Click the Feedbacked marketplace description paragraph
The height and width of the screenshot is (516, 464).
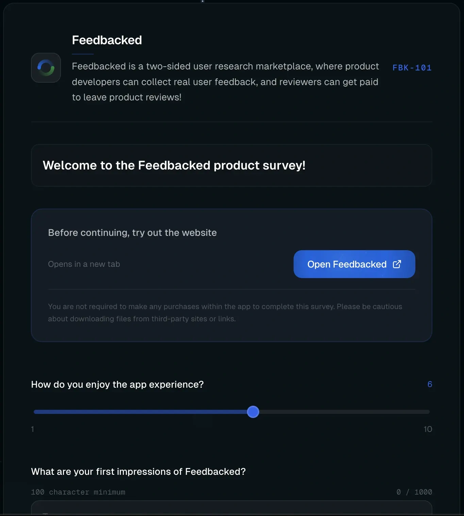[225, 82]
